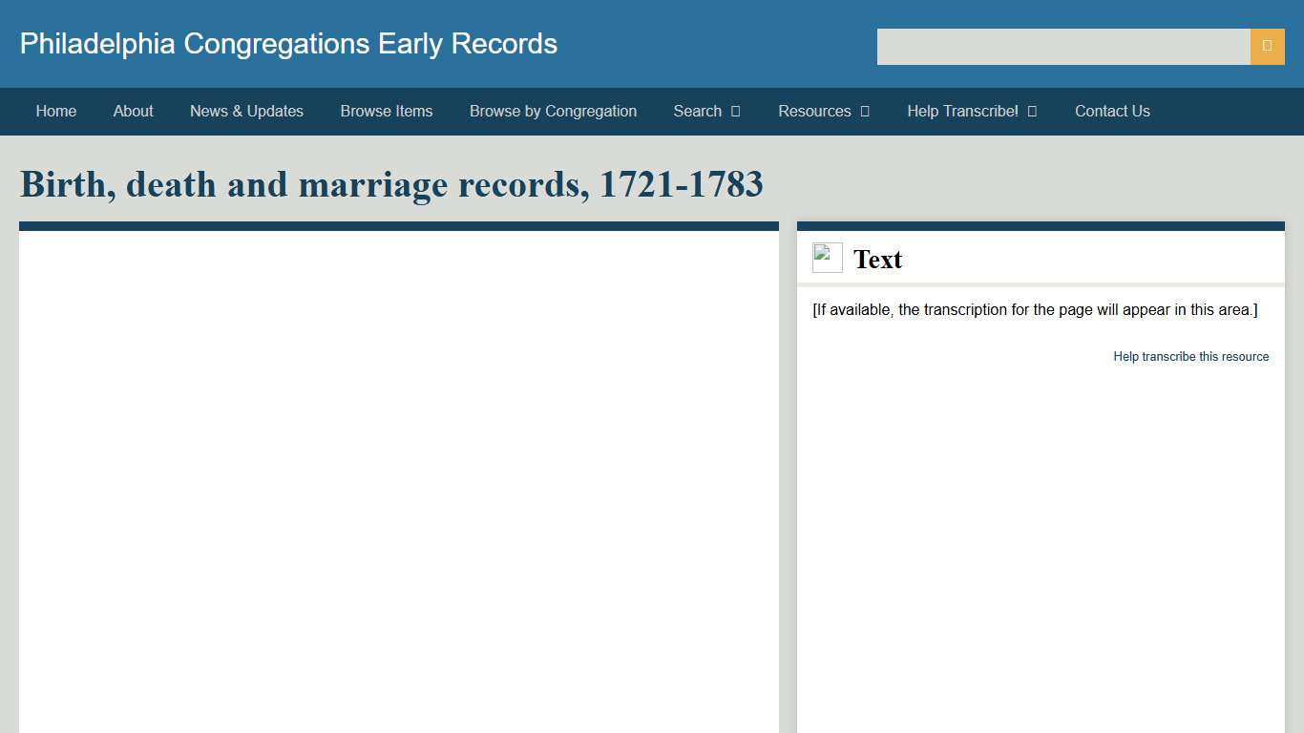Viewport: 1304px width, 733px height.
Task: Expand the Search dropdown menu
Action: point(706,111)
